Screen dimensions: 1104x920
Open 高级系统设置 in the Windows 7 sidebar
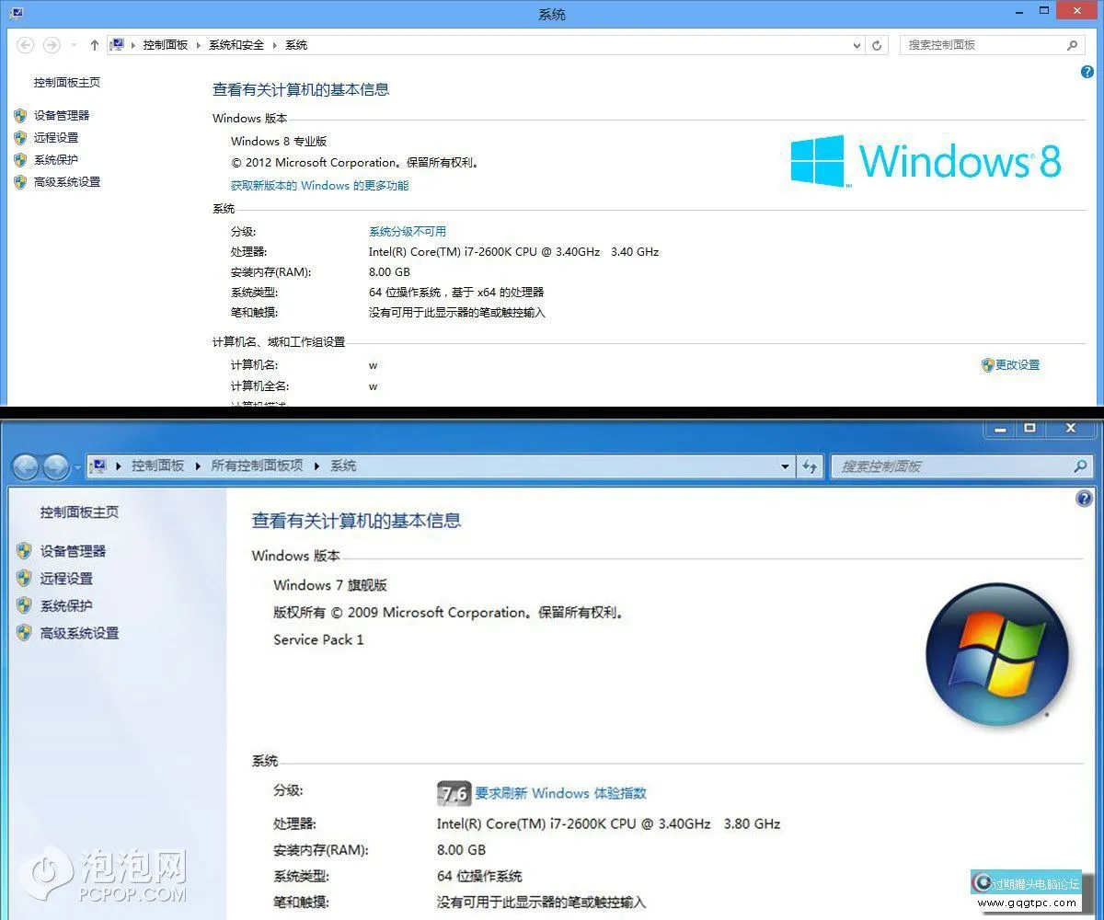point(79,634)
